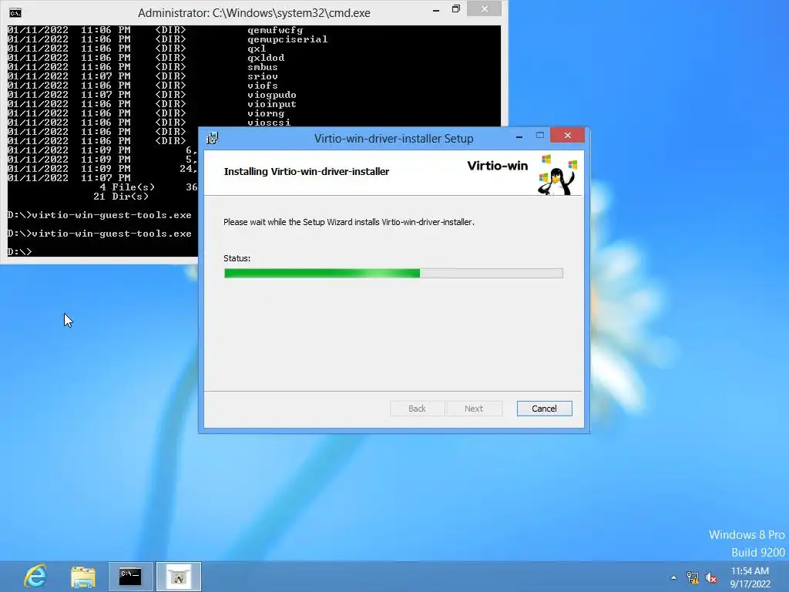
Task: Click the 'Status:' label in the installer
Action: [x=237, y=258]
